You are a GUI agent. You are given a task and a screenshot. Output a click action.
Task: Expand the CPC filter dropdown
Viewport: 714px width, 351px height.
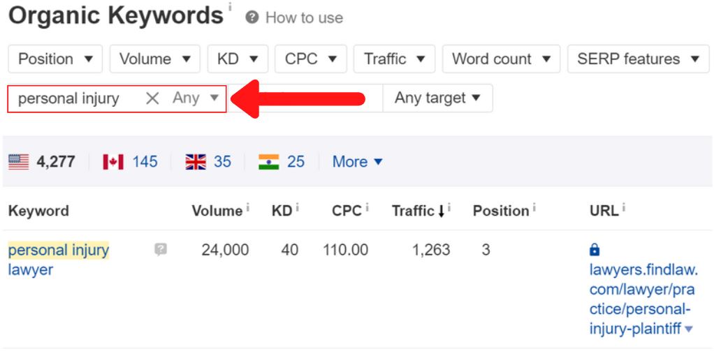(x=311, y=59)
